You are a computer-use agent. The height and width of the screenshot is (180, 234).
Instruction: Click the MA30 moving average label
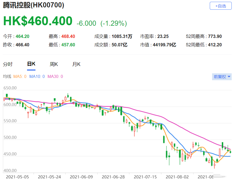(55, 77)
